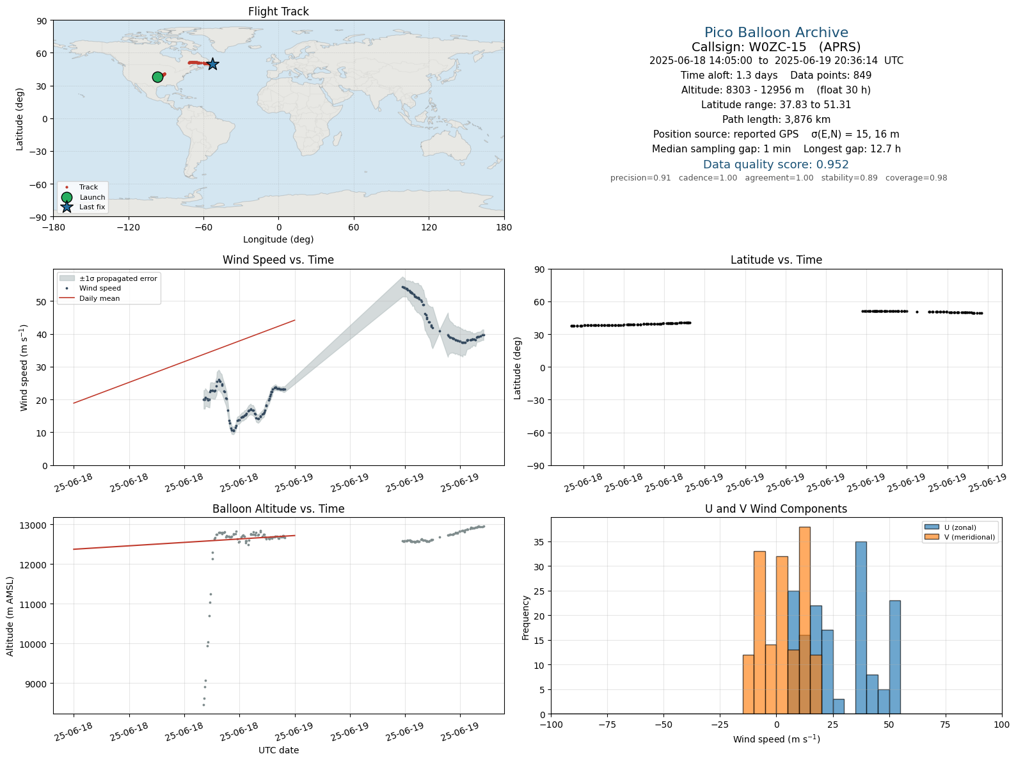Click the blue histogram bar above 50

click(894, 657)
